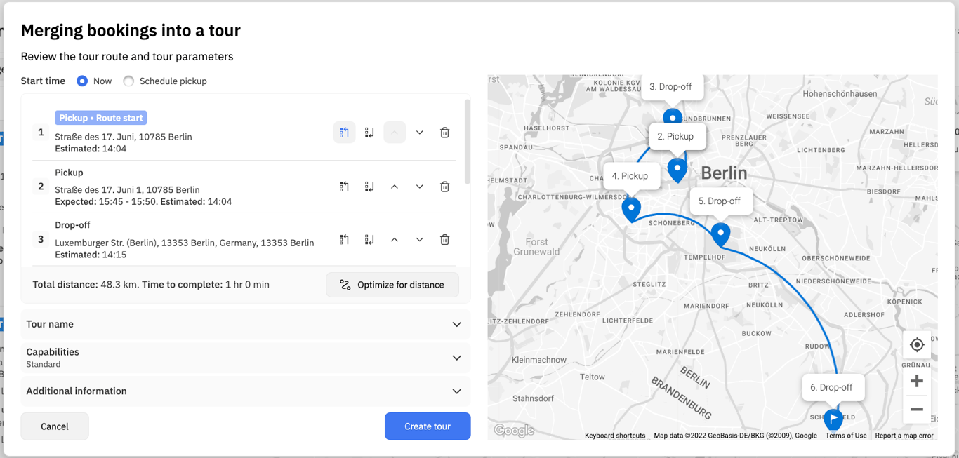Click the map pin under 4. Pickup

(x=631, y=210)
